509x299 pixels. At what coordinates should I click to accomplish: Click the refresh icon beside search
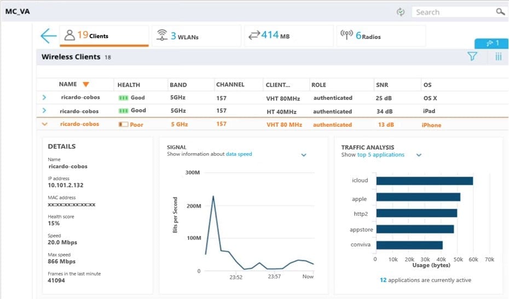(x=401, y=12)
